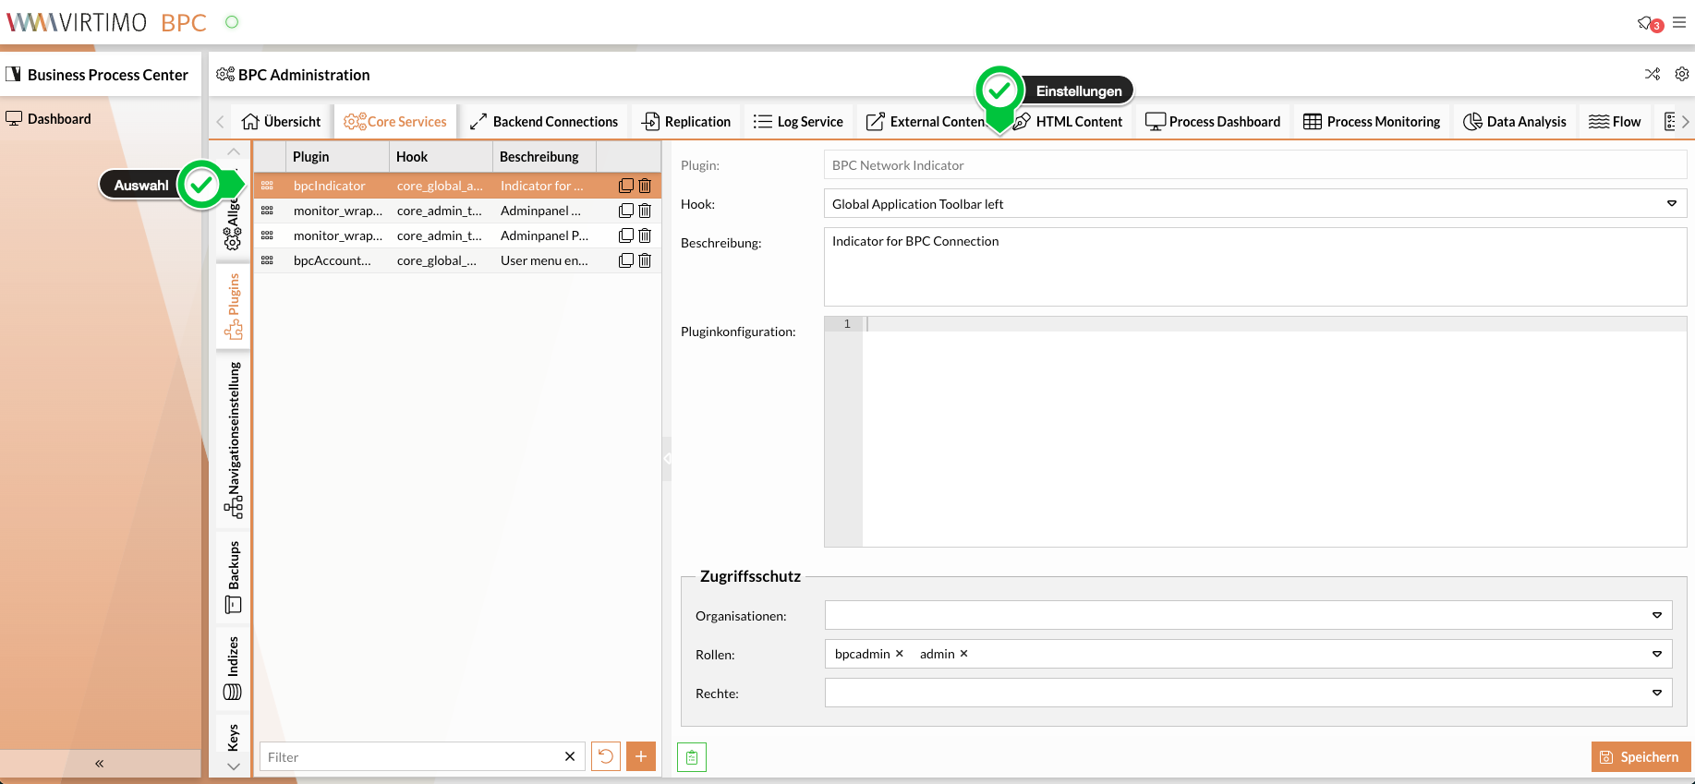The width and height of the screenshot is (1695, 784).
Task: Delete the monitor_wrap Adminpanel P... row
Action: [x=645, y=235]
